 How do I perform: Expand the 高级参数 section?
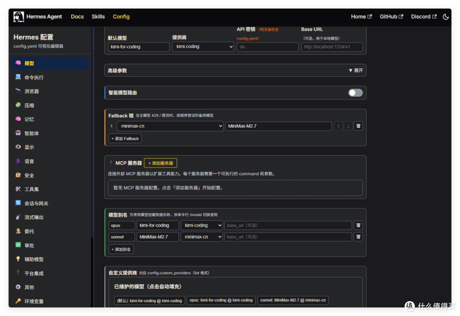(x=356, y=70)
